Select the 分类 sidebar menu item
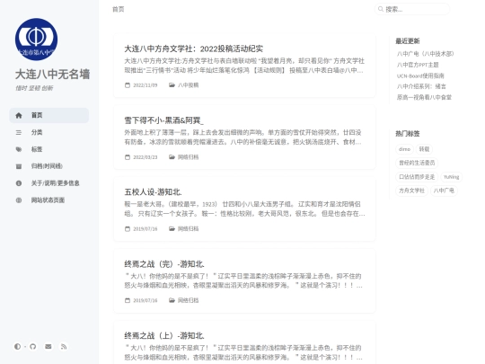Image resolution: width=485 pixels, height=364 pixels. [48, 132]
